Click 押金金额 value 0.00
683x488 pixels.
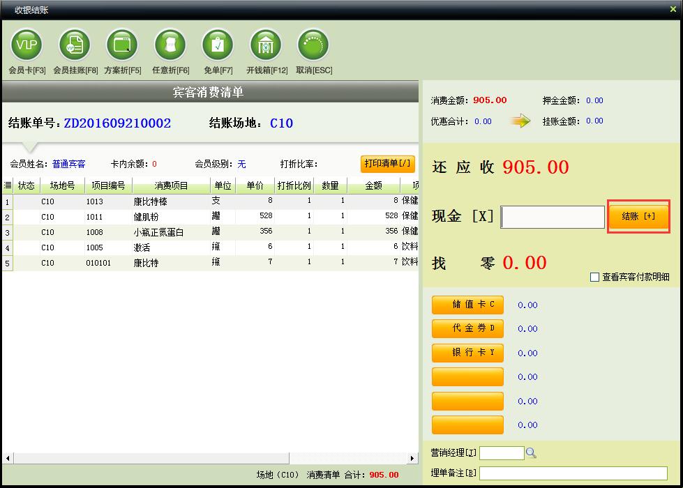coord(594,100)
